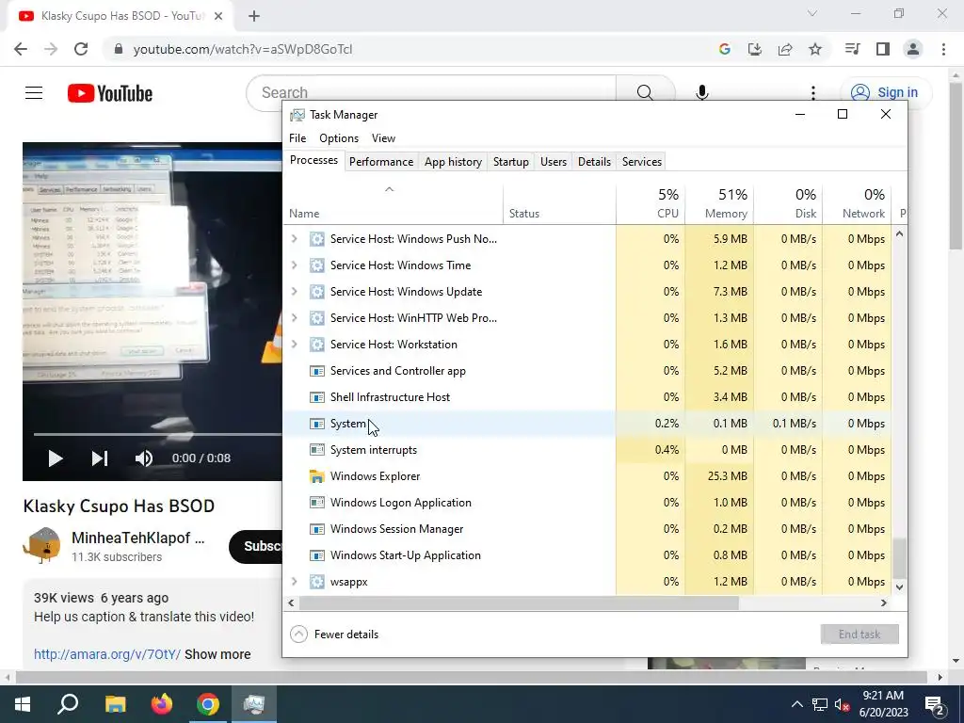The width and height of the screenshot is (964, 723).
Task: Seek on the video progress bar
Action: (157, 434)
